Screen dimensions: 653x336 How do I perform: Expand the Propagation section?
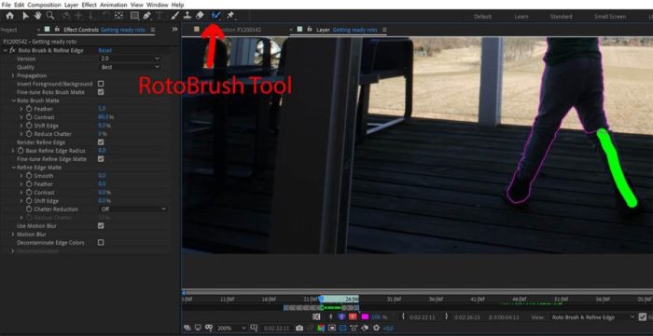(x=13, y=75)
